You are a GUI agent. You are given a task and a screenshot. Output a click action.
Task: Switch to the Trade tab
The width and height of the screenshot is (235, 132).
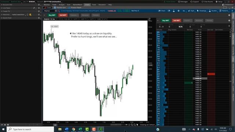[54, 5]
